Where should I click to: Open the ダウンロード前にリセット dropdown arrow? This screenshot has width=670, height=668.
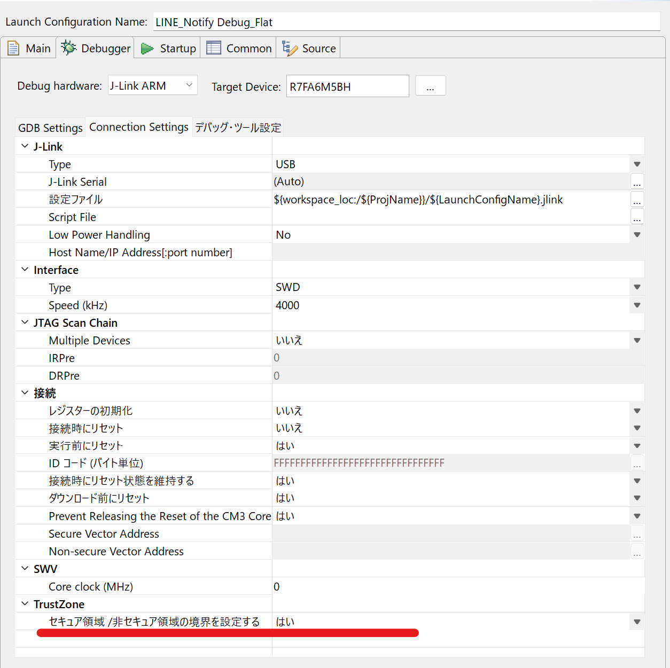[637, 498]
